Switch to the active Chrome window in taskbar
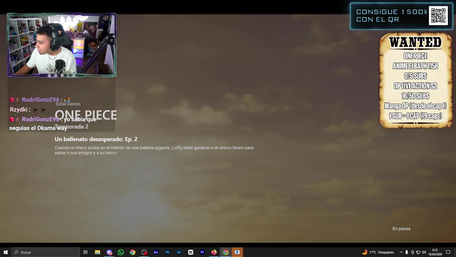456x257 pixels. pos(226,252)
